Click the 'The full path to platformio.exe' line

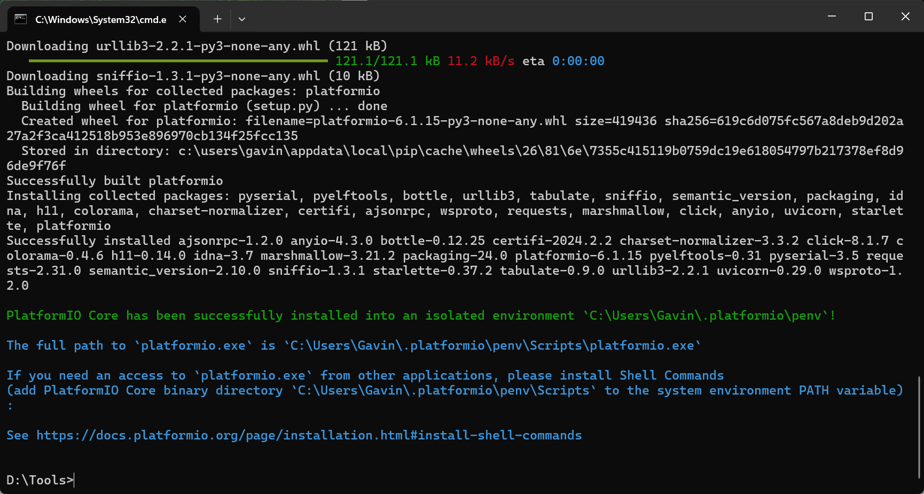click(x=354, y=345)
